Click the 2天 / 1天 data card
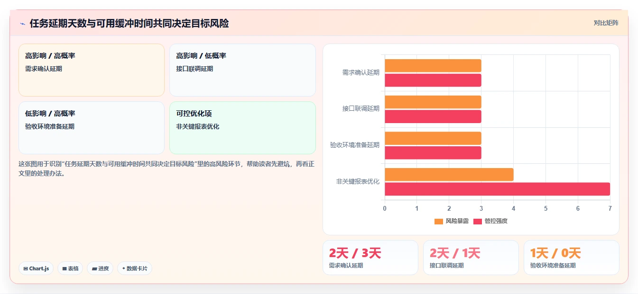The height and width of the screenshot is (294, 638). (x=471, y=258)
